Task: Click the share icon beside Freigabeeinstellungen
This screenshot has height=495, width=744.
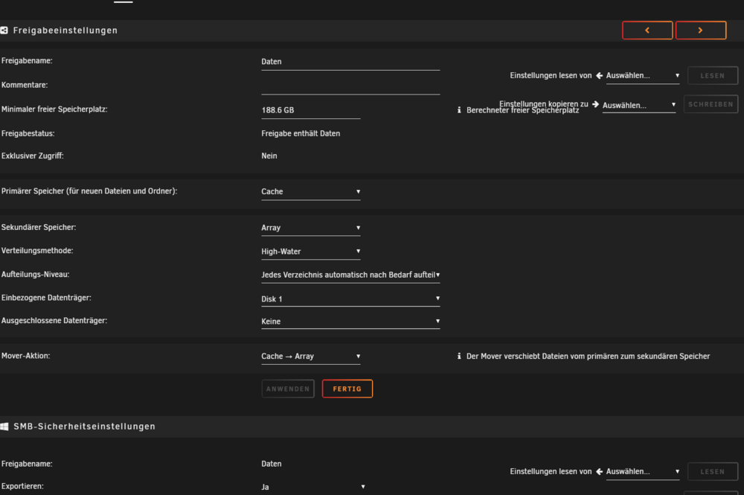Action: click(4, 31)
